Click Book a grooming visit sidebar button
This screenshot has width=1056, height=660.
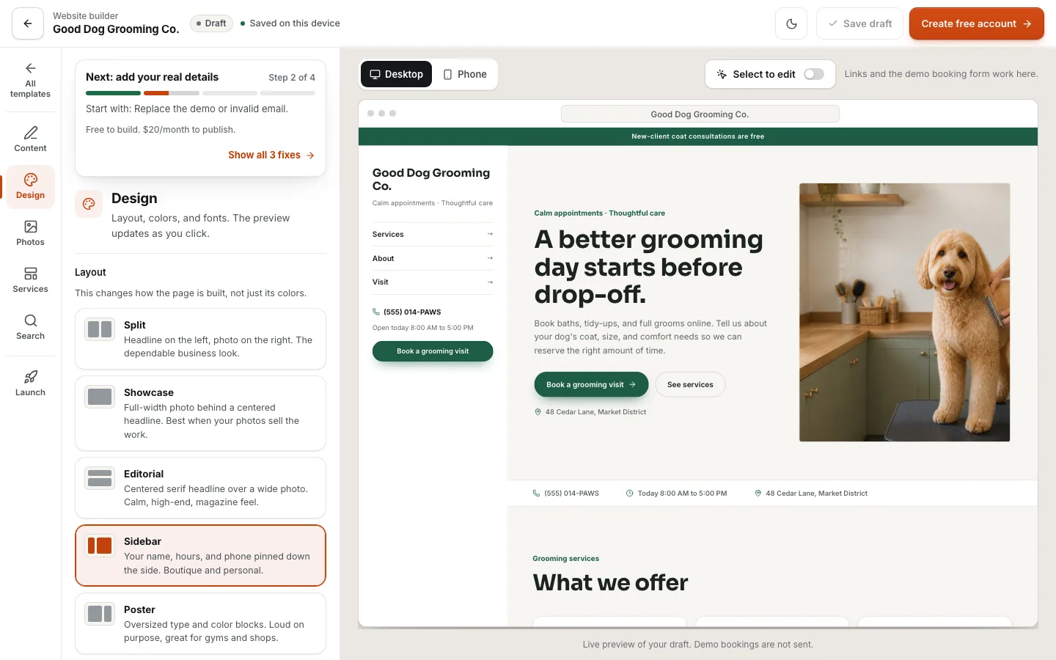pos(433,351)
